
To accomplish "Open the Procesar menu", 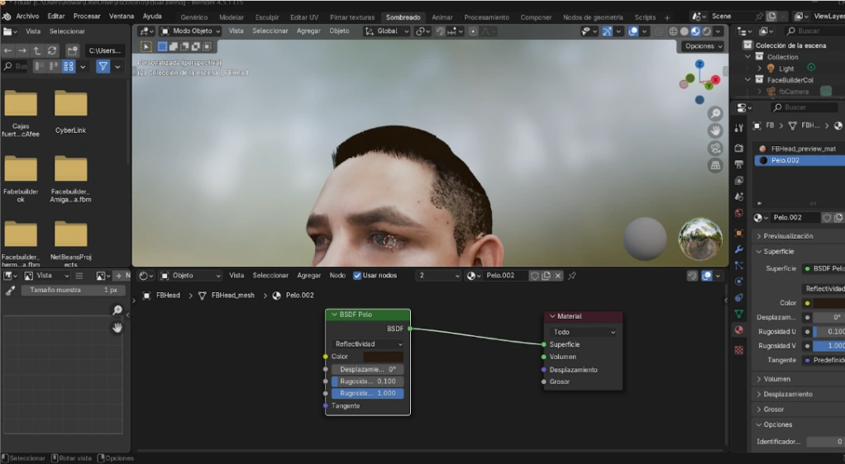I will (87, 17).
